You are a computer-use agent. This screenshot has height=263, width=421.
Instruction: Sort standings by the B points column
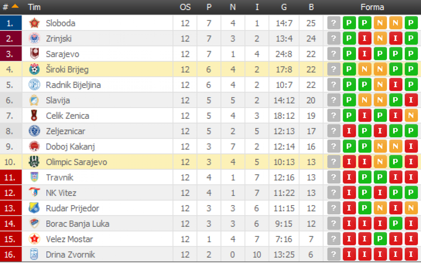[311, 7]
